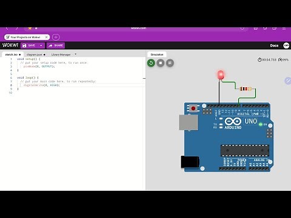
Task: Click the browser back arrow
Action: pyautogui.click(x=7, y=28)
